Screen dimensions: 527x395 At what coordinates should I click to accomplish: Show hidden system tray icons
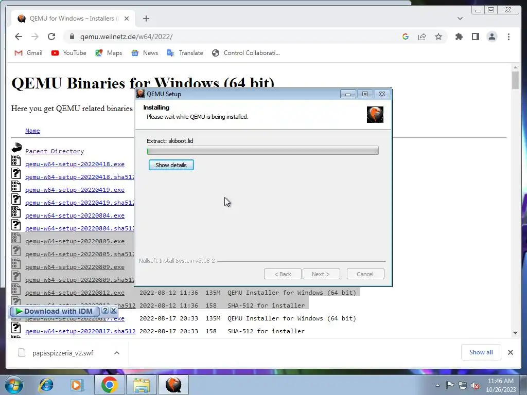click(x=437, y=386)
